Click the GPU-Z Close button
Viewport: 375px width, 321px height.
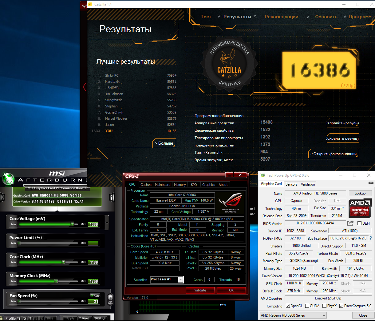[363, 315]
